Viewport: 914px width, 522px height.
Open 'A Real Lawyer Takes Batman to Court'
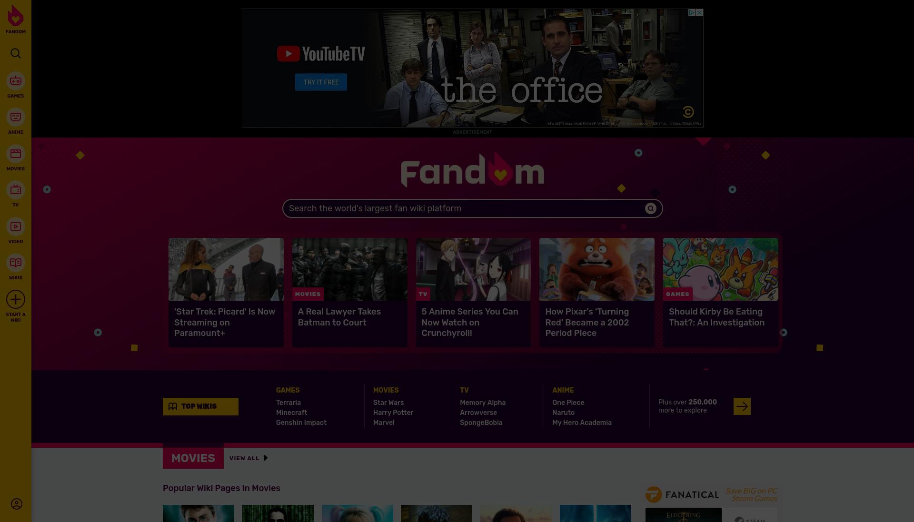[x=339, y=317]
